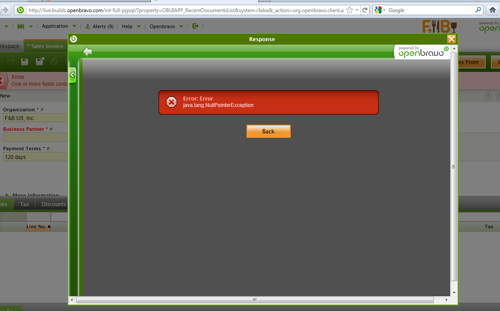
Task: Switch to the Sales Invoice tab
Action: pyautogui.click(x=45, y=46)
